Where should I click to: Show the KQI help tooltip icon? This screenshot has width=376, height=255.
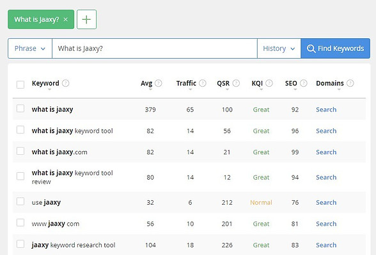(x=269, y=83)
